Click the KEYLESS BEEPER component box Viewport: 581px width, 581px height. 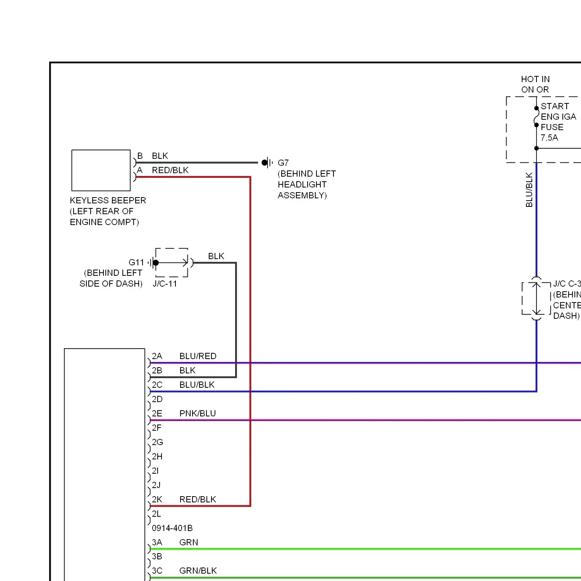101,170
